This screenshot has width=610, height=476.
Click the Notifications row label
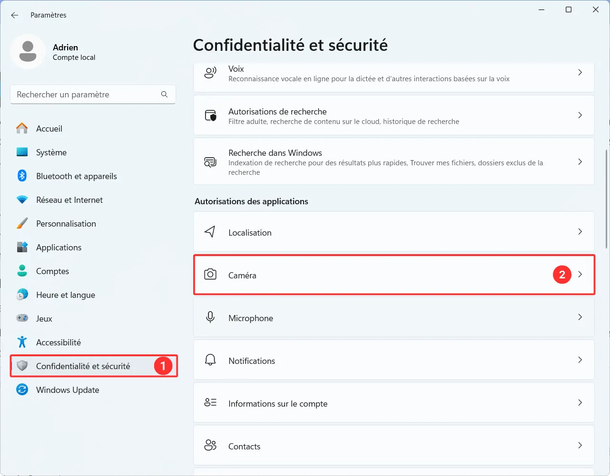(252, 361)
